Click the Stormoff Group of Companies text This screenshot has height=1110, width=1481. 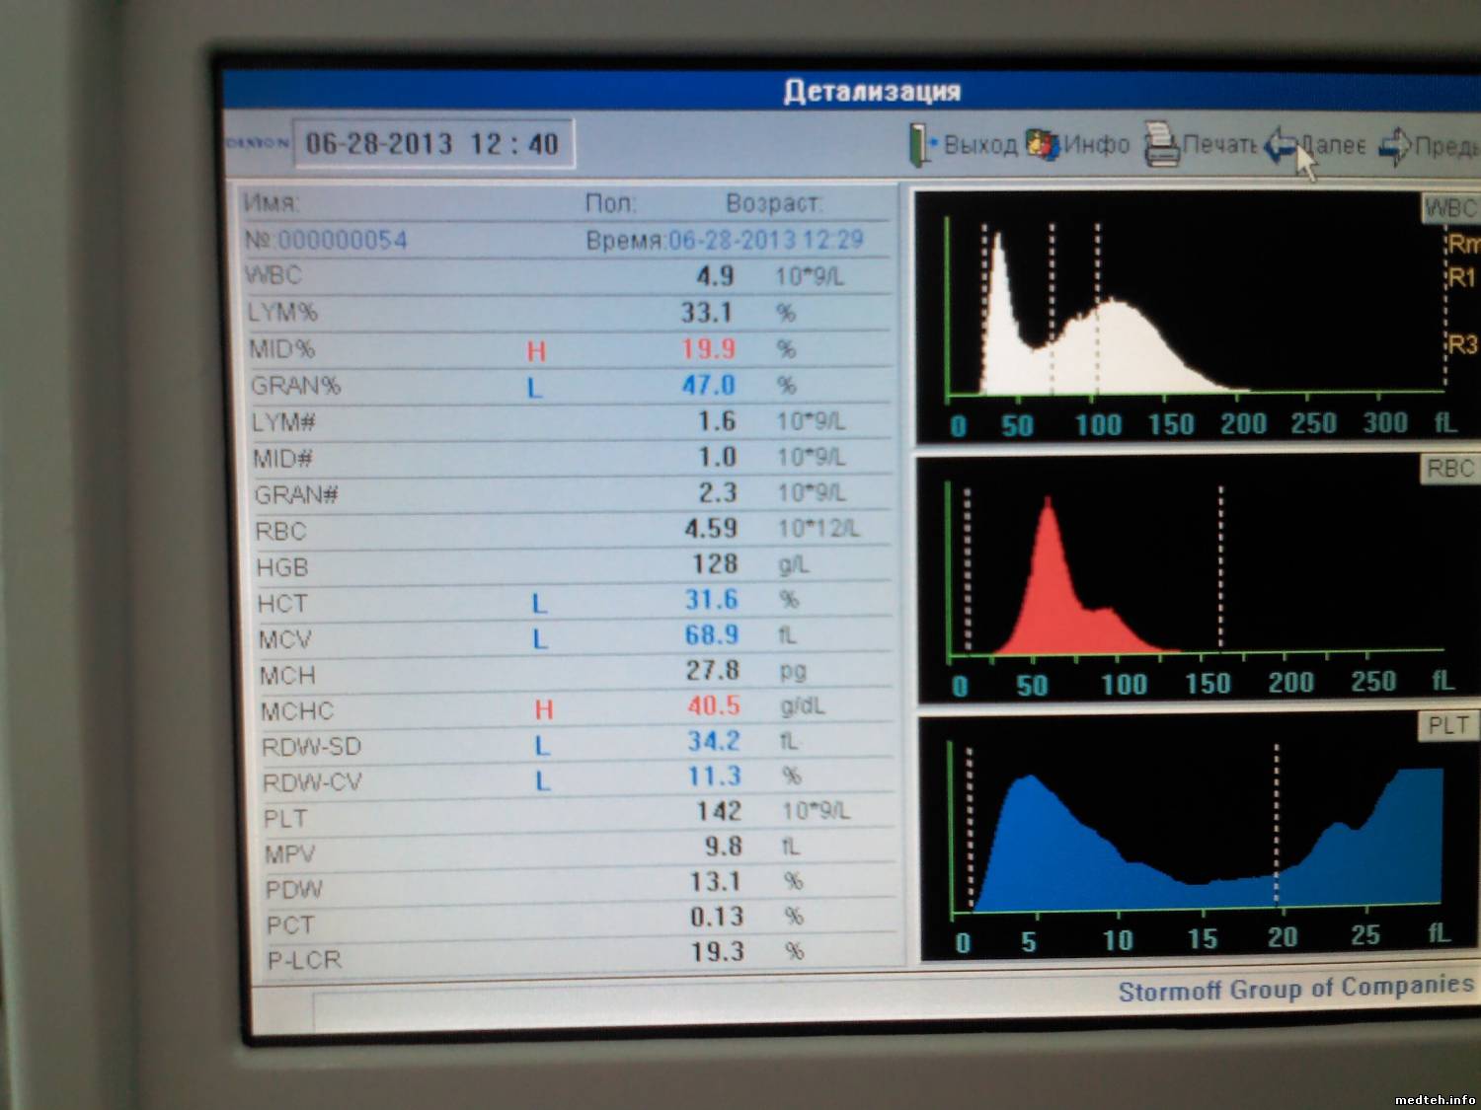1294,989
